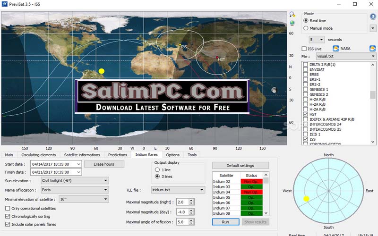
Task: Toggle Chronologically sorting checkbox
Action: point(8,216)
